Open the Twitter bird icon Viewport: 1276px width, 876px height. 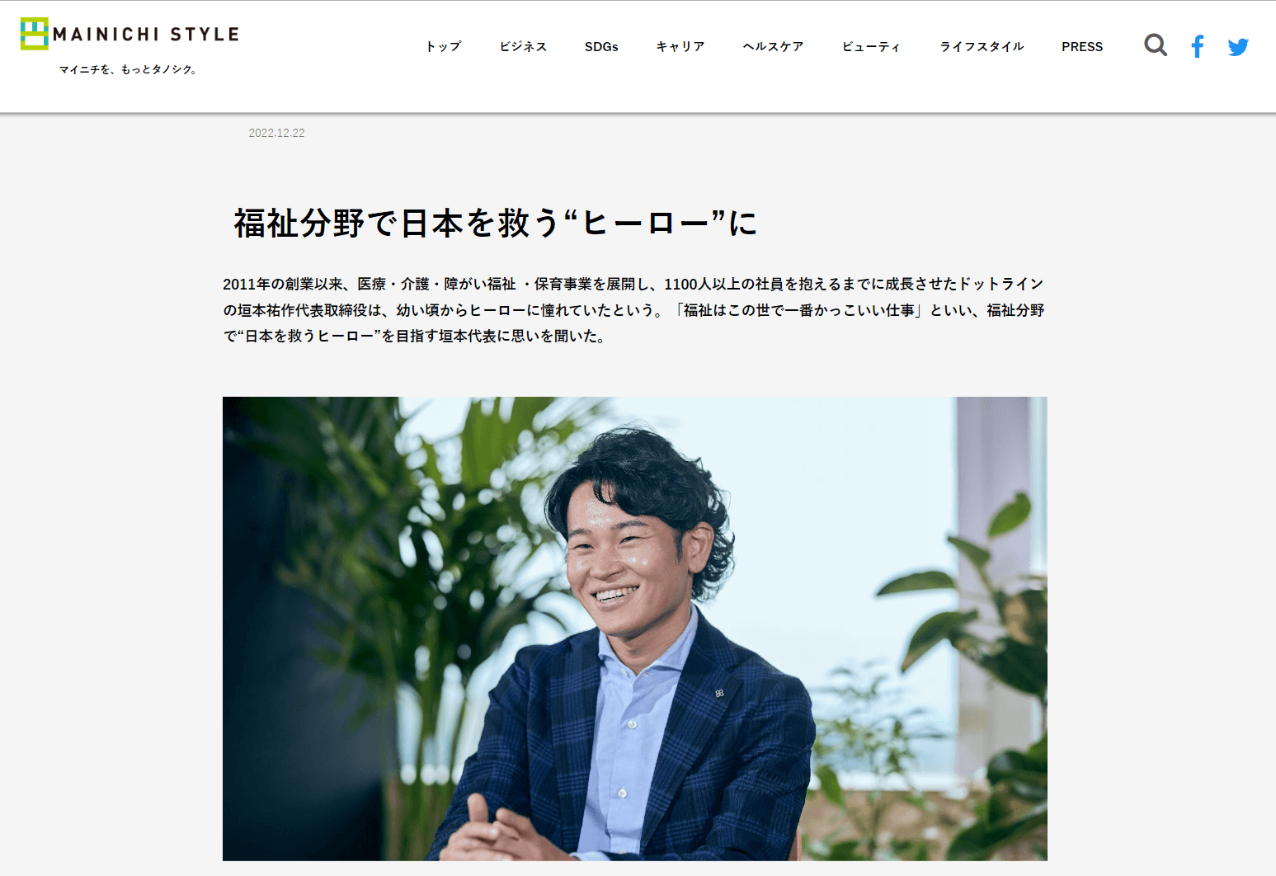(x=1238, y=47)
